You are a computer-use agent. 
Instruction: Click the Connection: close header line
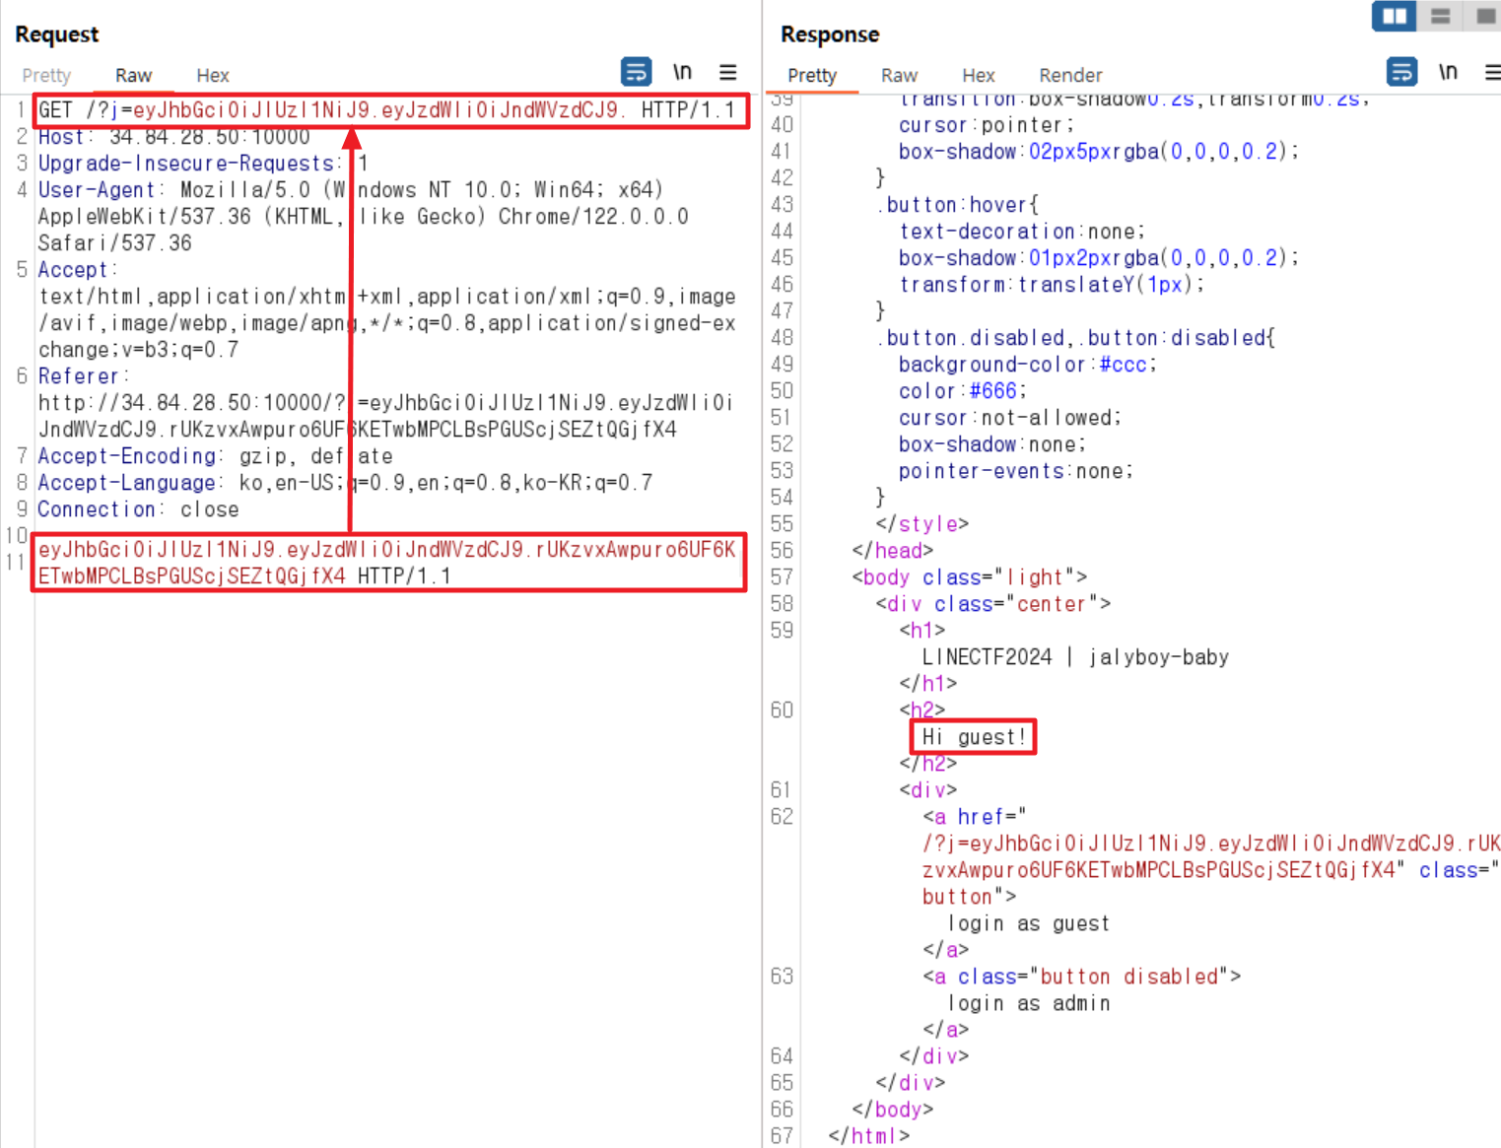point(138,509)
